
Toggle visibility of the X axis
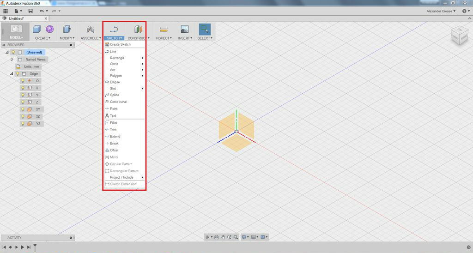point(23,88)
